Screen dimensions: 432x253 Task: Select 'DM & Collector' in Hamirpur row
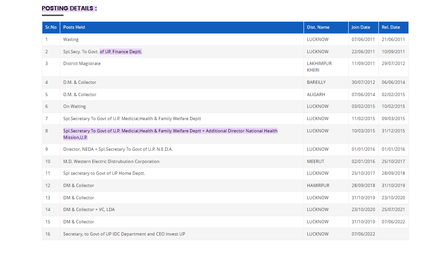[79, 186]
